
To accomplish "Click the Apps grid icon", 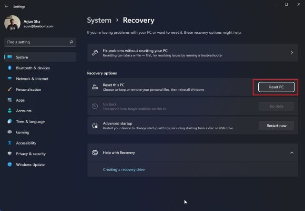I will point(10,100).
